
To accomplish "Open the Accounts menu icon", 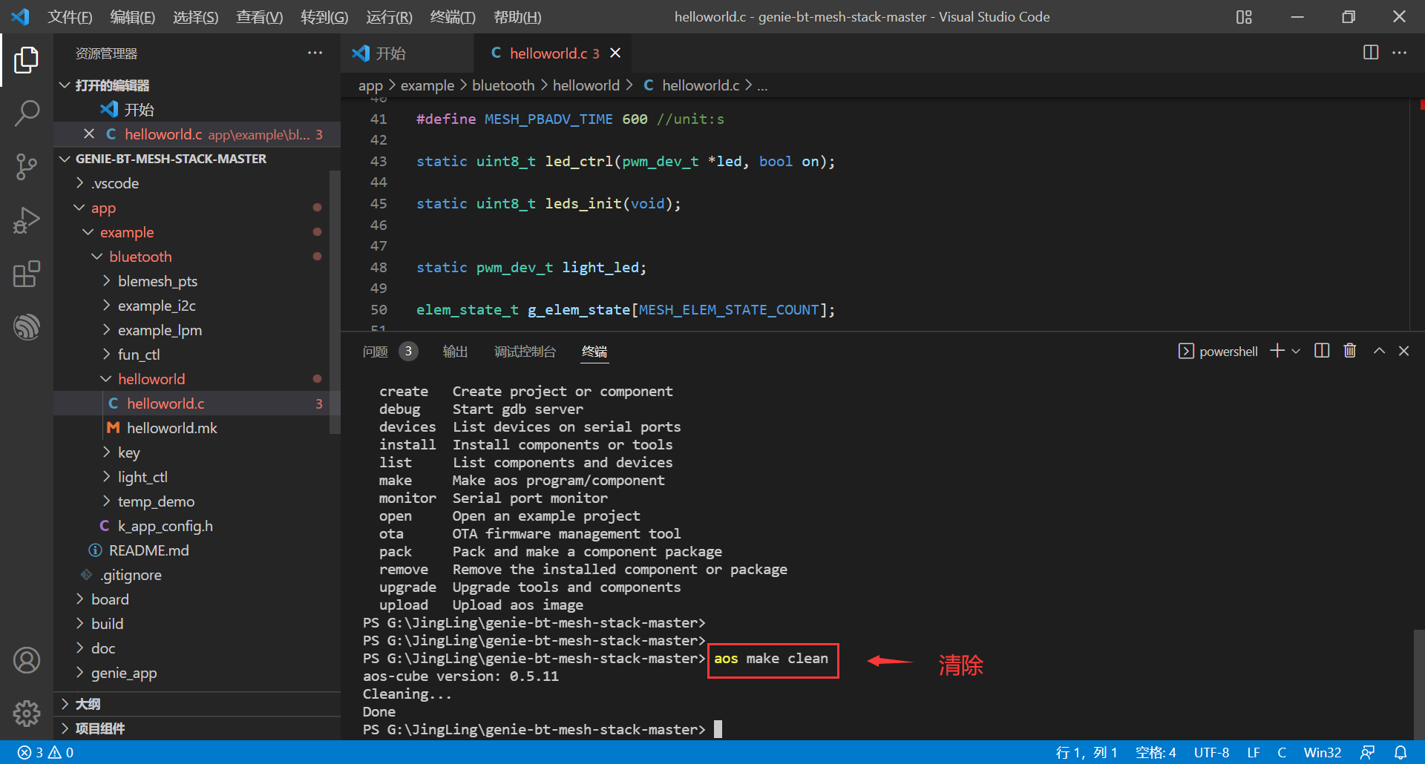I will (27, 660).
